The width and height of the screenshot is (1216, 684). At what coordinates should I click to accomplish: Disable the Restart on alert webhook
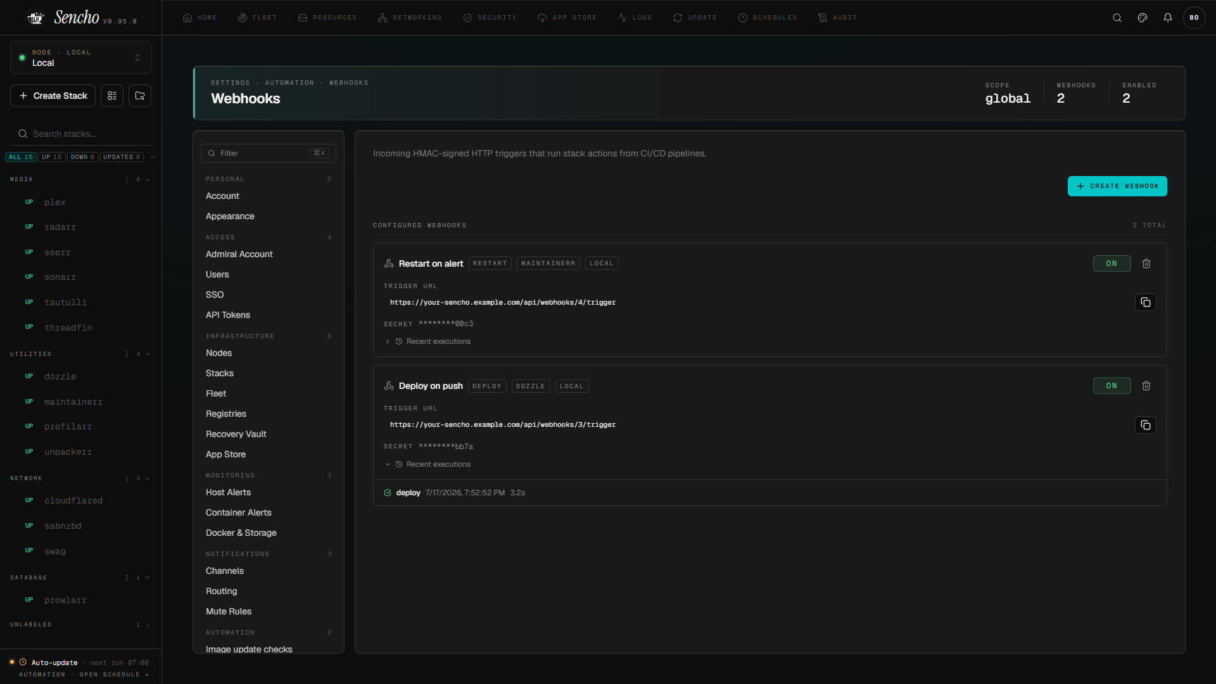[x=1112, y=263]
